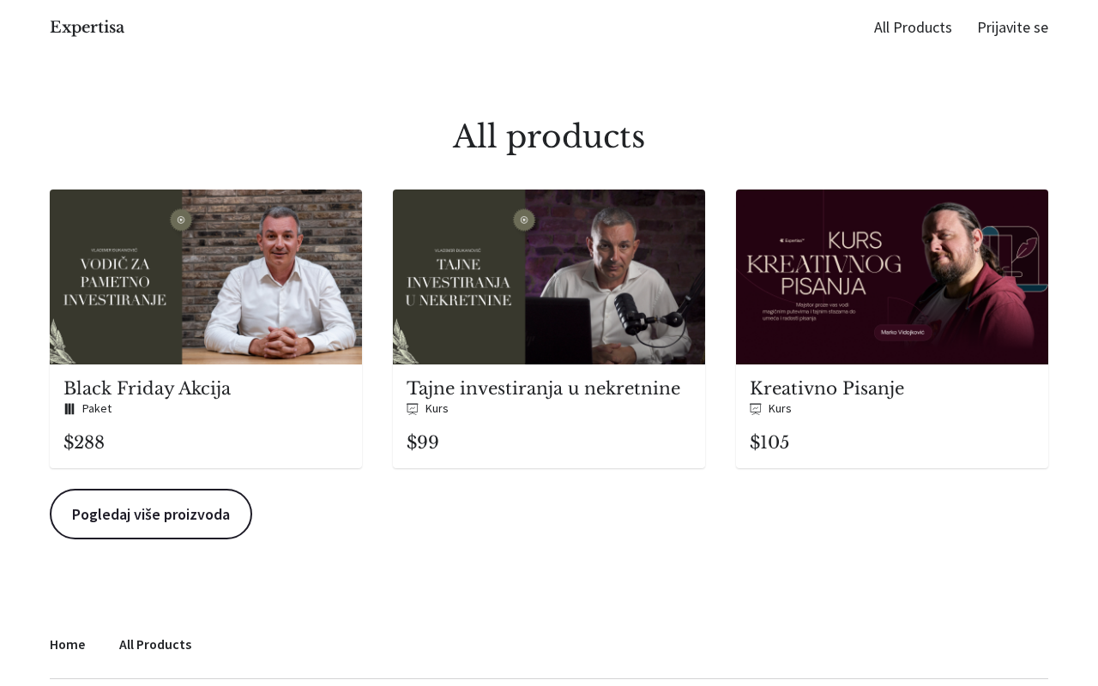The height and width of the screenshot is (686, 1098).
Task: Open All Products in top navigation
Action: [x=913, y=27]
